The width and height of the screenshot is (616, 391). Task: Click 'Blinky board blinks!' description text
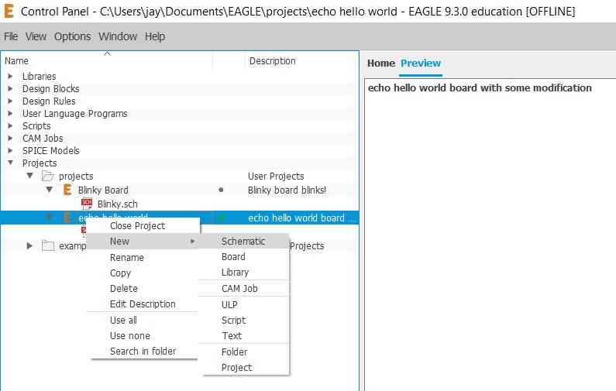point(287,190)
